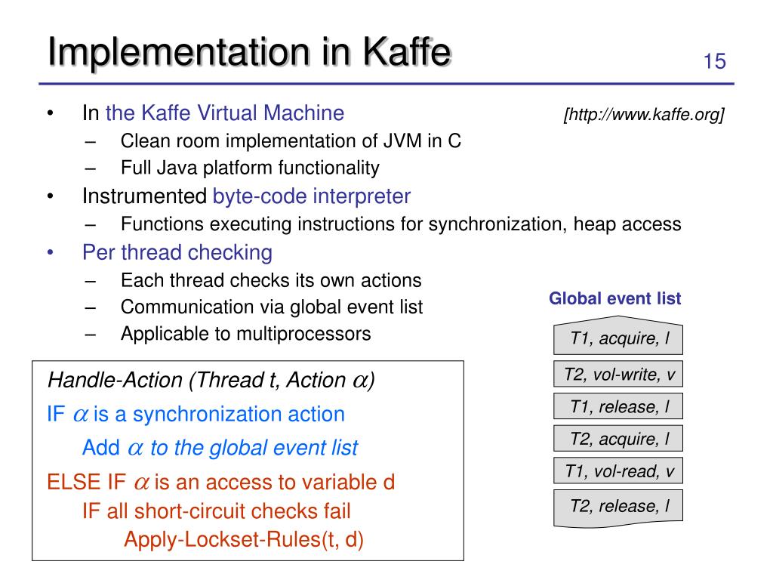Screen dimensions: 773x580
Task: Select 'Clean room implementation of JVM in C'
Action: (x=291, y=141)
